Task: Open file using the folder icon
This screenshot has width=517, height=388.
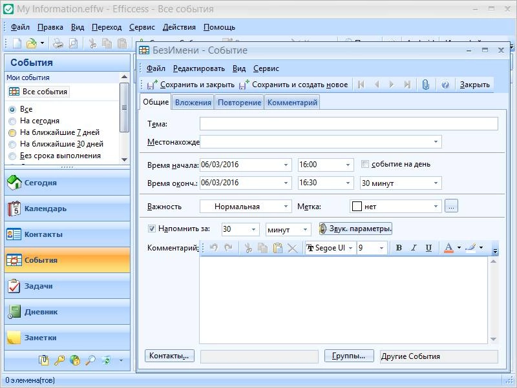Action: click(x=32, y=43)
